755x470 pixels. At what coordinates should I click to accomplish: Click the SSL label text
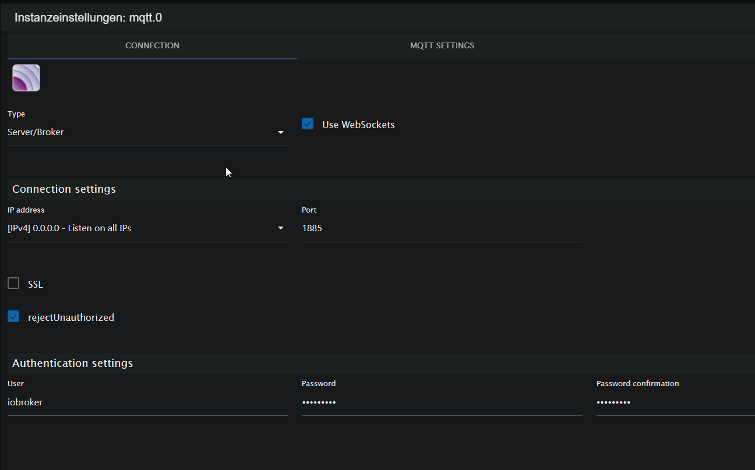click(36, 284)
